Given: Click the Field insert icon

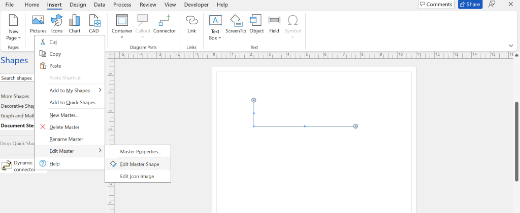Looking at the screenshot, I should point(274,20).
